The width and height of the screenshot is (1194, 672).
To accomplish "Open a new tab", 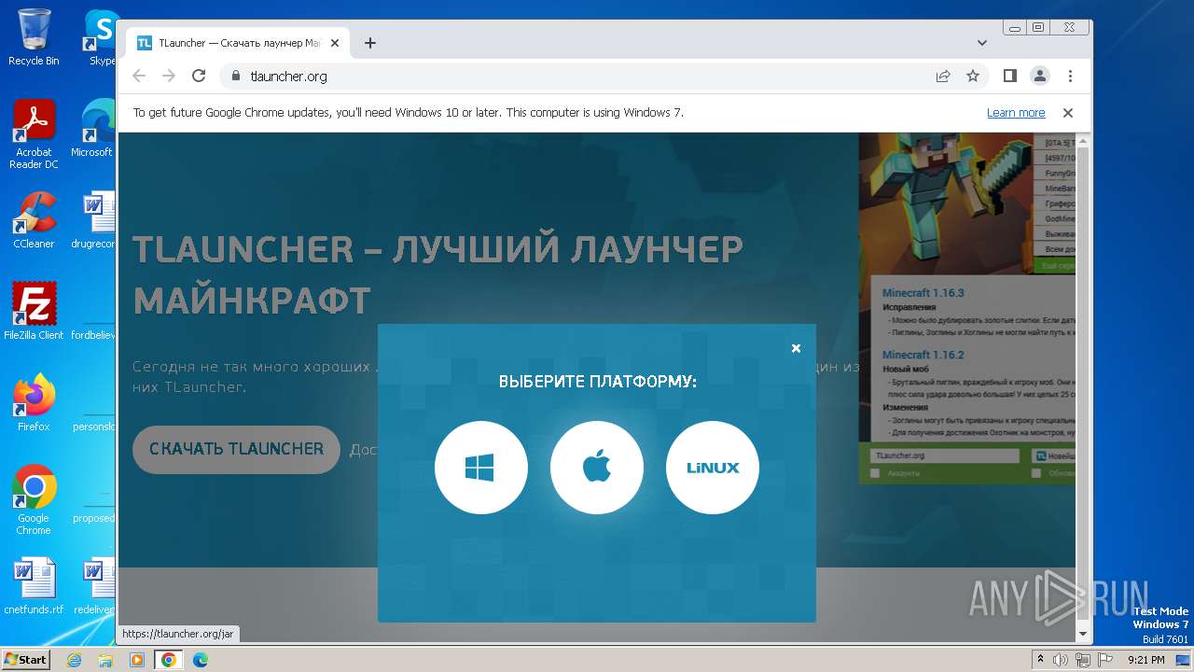I will tap(370, 43).
